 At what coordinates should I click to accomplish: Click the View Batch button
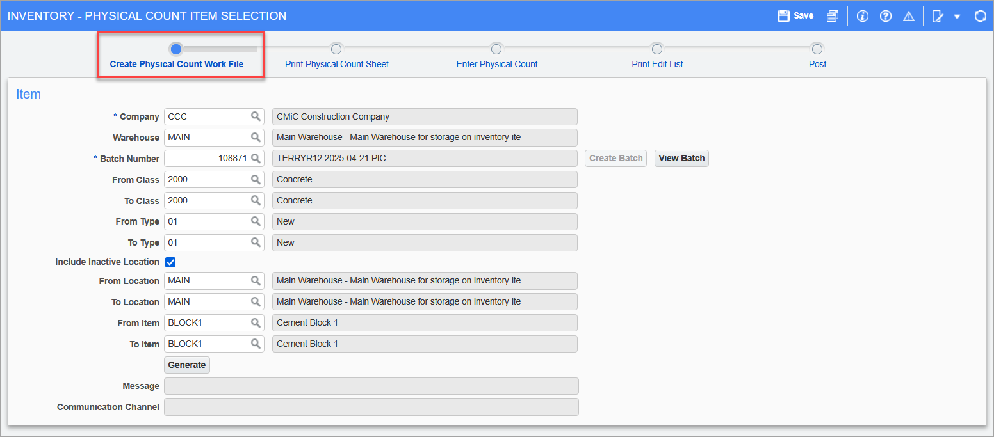(681, 158)
